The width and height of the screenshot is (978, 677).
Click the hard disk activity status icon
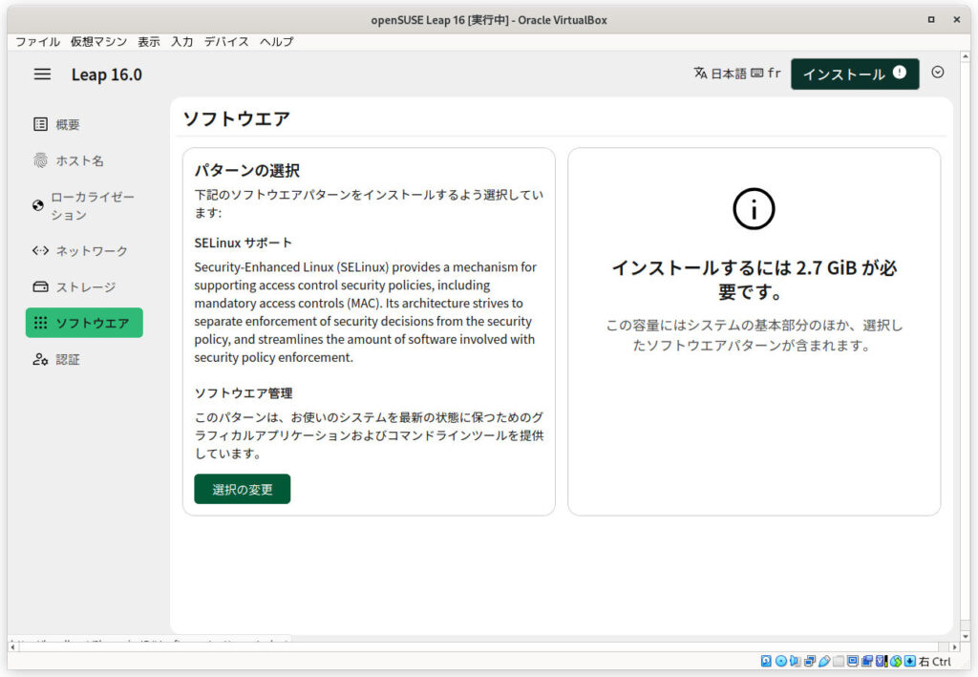point(766,661)
